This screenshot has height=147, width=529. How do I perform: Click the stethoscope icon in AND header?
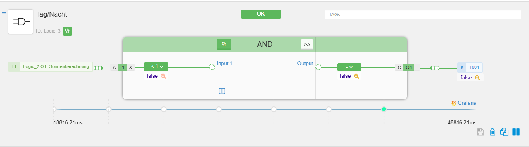pos(224,44)
